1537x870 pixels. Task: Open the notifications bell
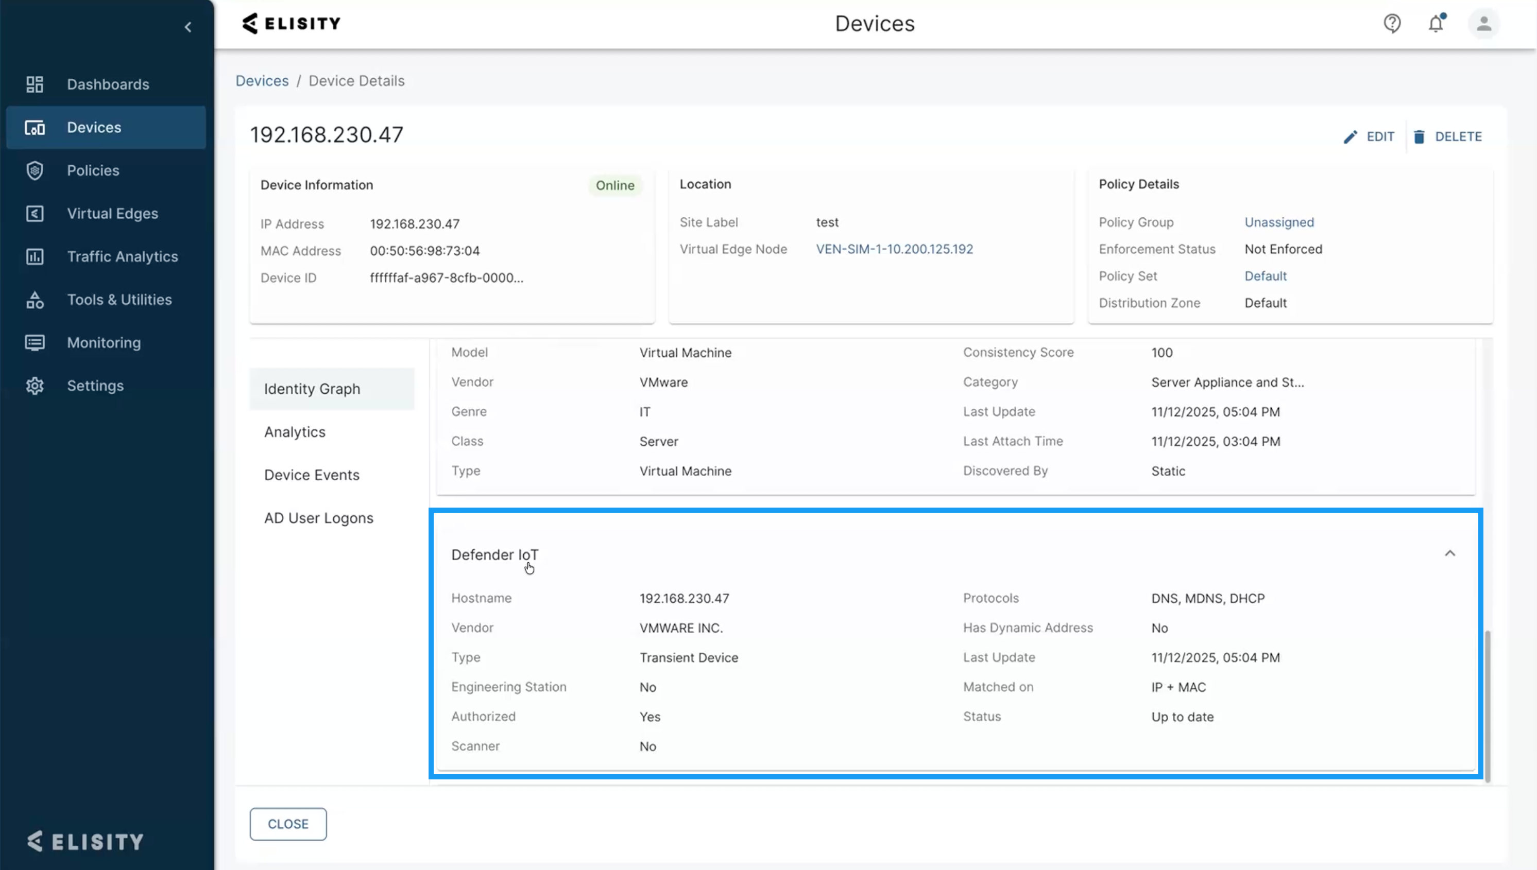[x=1436, y=23]
